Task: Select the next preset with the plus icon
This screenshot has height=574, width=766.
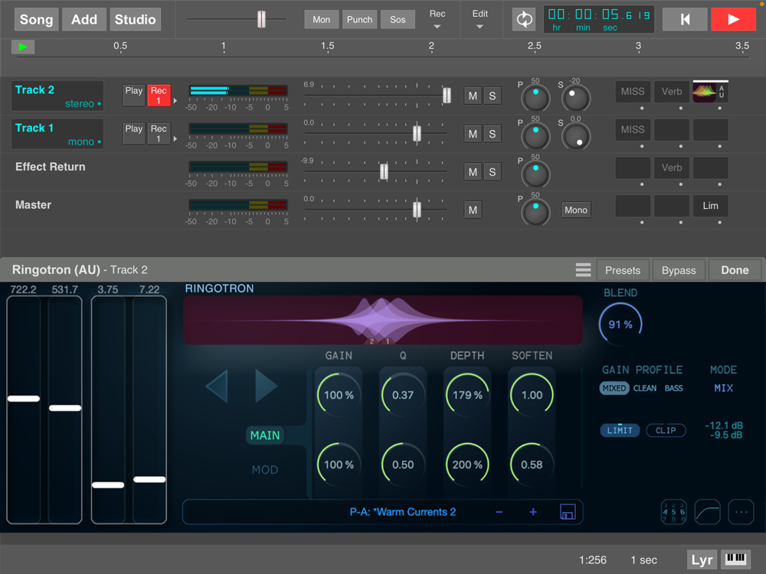Action: click(533, 512)
